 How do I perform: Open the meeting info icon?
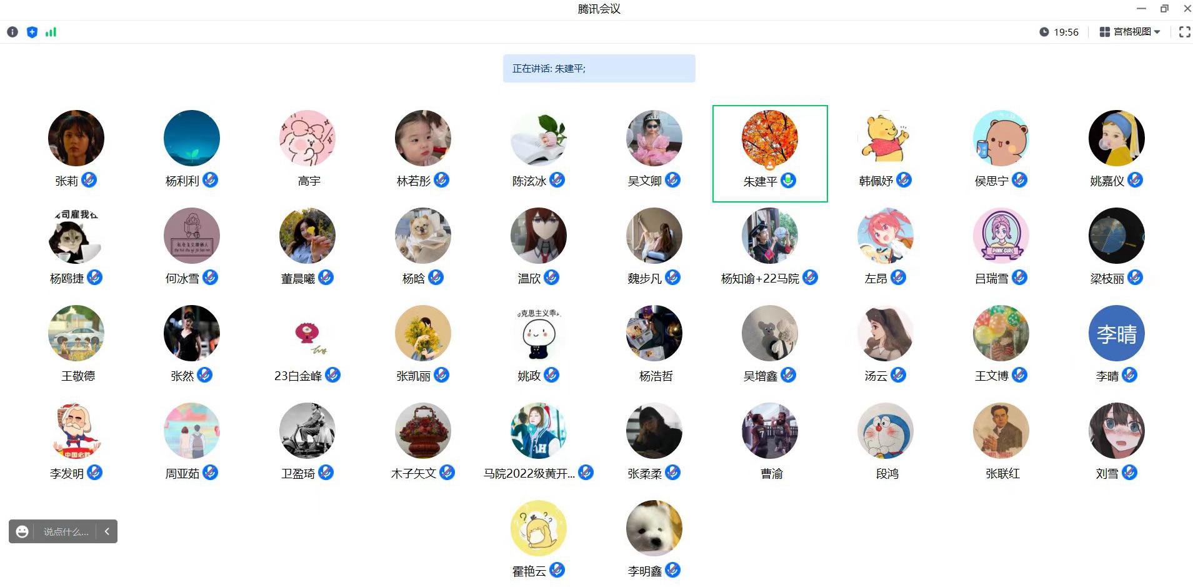pos(12,32)
